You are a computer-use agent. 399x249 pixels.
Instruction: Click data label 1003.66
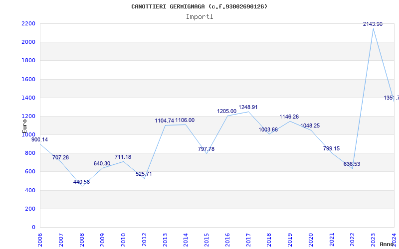click(268, 129)
